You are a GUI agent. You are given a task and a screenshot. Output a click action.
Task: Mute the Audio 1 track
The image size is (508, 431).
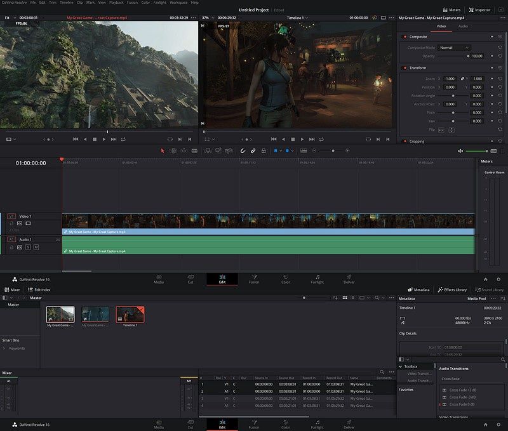36,248
